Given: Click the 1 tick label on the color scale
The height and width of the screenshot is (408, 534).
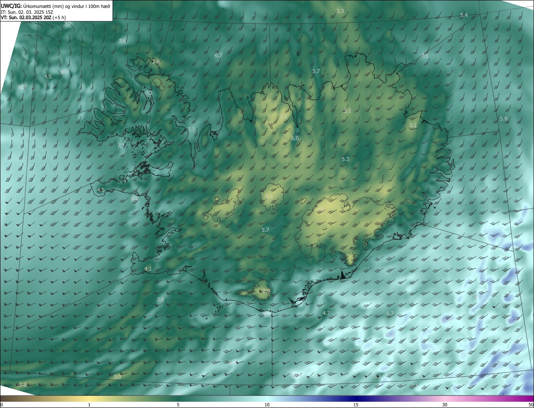Looking at the screenshot, I should [x=89, y=405].
